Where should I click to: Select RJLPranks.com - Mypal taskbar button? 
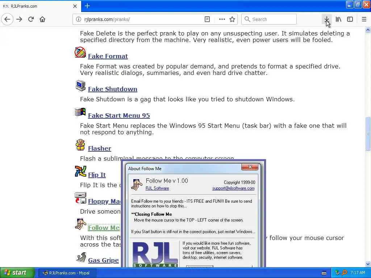67,273
